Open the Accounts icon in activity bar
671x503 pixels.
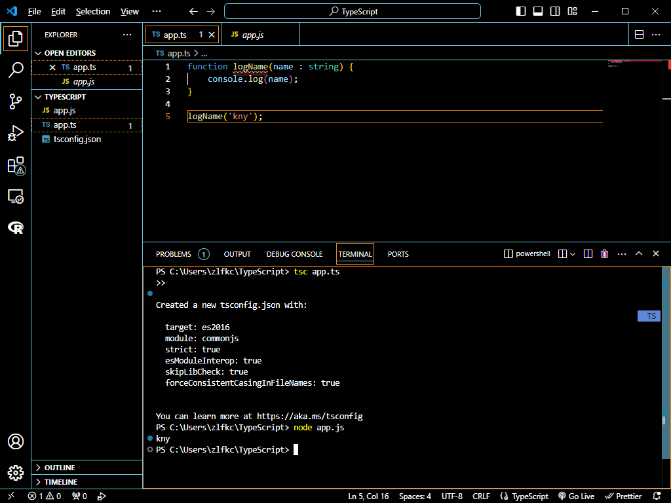click(x=16, y=441)
